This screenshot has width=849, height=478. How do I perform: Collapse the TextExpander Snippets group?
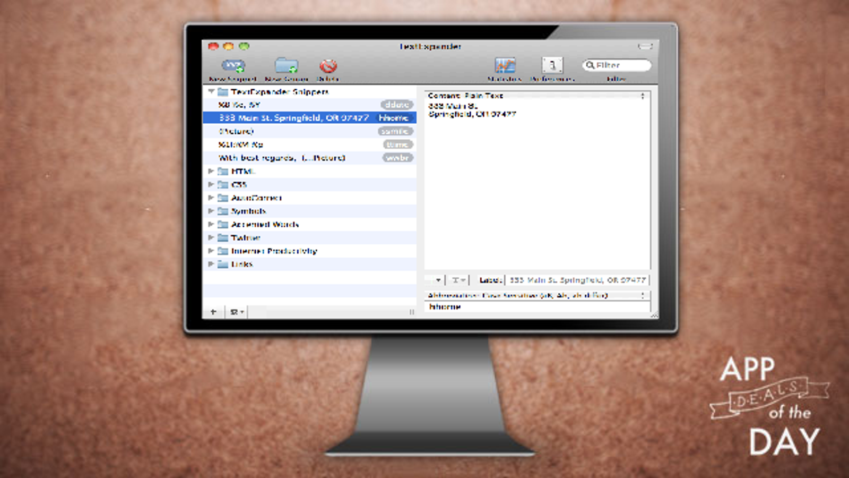211,91
